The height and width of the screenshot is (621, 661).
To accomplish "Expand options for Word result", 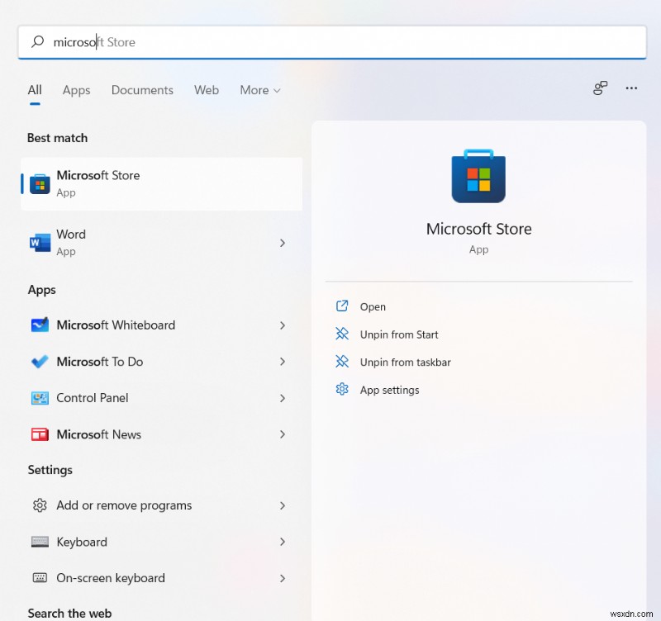I will click(283, 242).
